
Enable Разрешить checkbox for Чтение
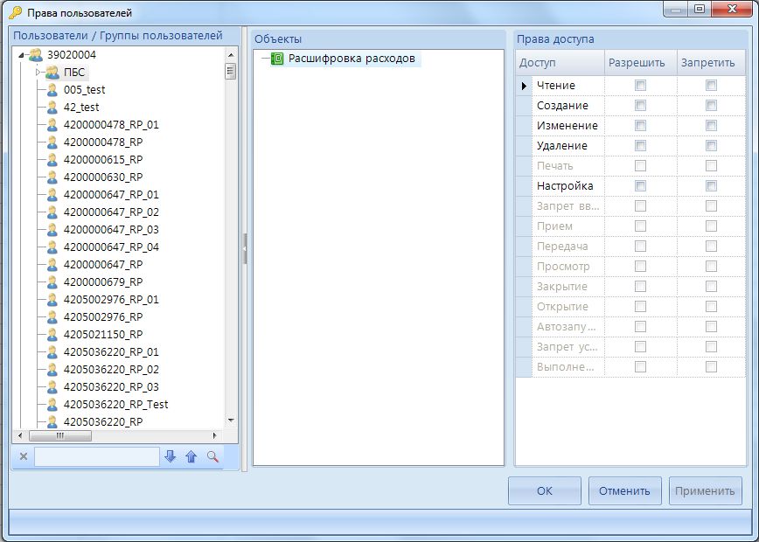[641, 86]
